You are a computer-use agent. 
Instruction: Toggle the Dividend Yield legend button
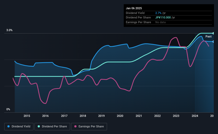(19, 127)
